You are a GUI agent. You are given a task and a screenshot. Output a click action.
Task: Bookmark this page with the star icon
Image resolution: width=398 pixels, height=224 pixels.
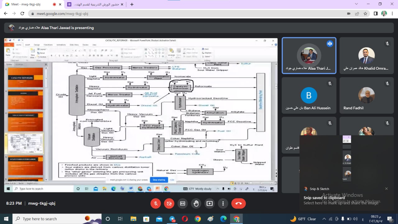click(x=365, y=14)
